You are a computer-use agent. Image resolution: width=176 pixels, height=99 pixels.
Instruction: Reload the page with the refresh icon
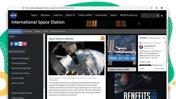click(18, 8)
